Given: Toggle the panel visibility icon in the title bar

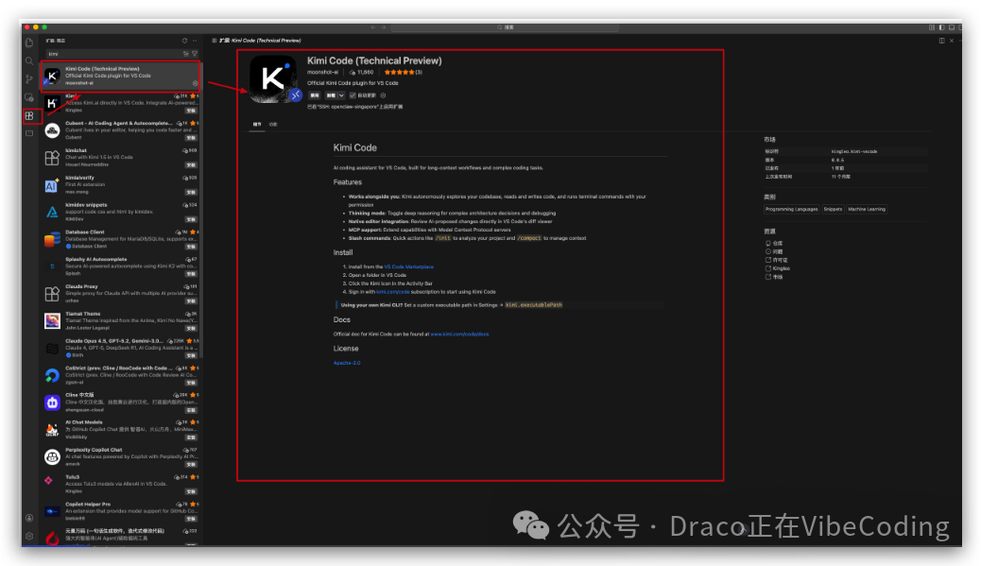Looking at the screenshot, I should pyautogui.click(x=952, y=28).
